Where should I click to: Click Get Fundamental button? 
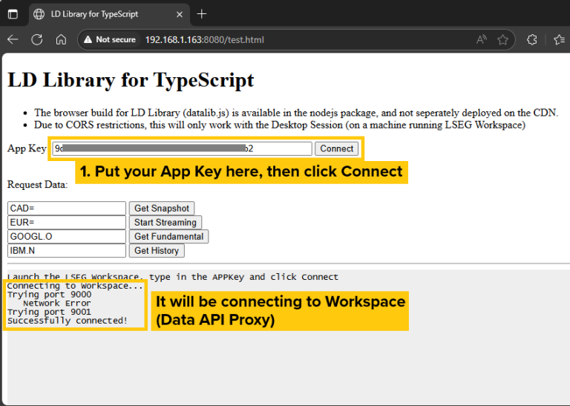click(x=169, y=237)
